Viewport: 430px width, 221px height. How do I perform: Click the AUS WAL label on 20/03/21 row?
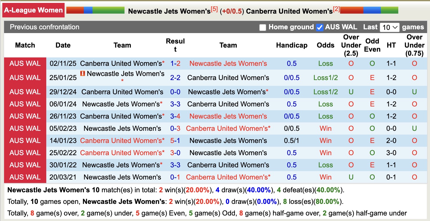[x=25, y=177]
